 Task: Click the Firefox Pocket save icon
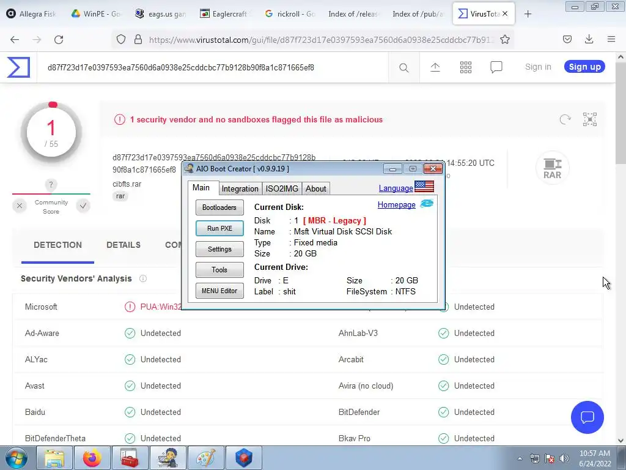tap(567, 39)
